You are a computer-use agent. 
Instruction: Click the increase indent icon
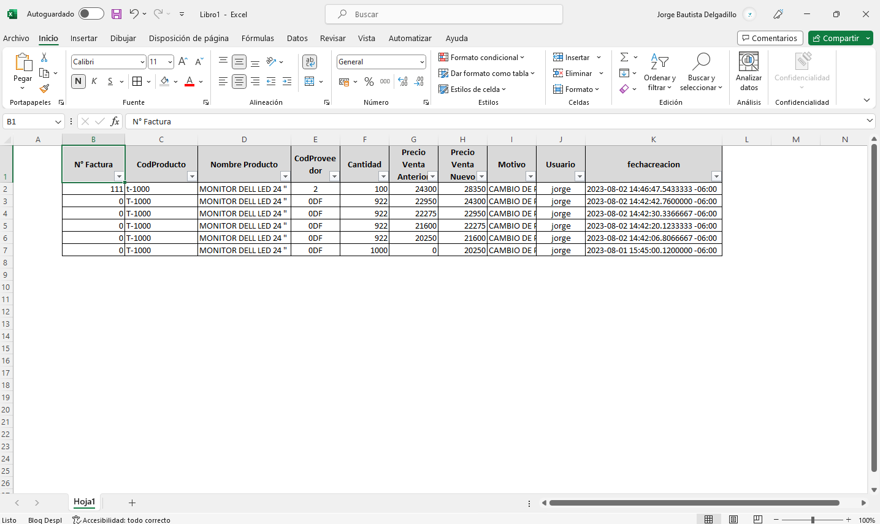(287, 81)
